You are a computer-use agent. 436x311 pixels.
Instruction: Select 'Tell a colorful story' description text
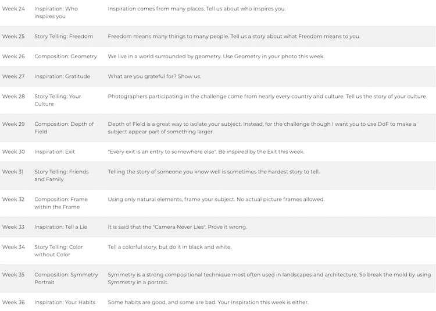pyautogui.click(x=169, y=247)
